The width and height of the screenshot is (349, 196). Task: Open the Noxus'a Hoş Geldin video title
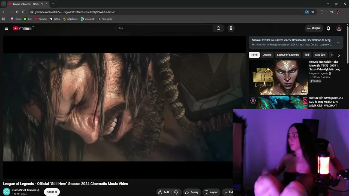(326, 66)
